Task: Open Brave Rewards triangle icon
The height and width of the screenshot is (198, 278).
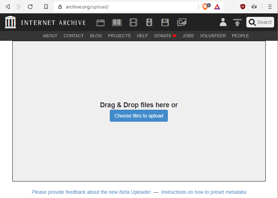Action: [x=217, y=7]
